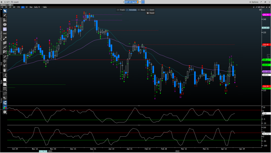Click the panel scroll icon above price axis
This screenshot has width=271, height=153.
coord(260,10)
